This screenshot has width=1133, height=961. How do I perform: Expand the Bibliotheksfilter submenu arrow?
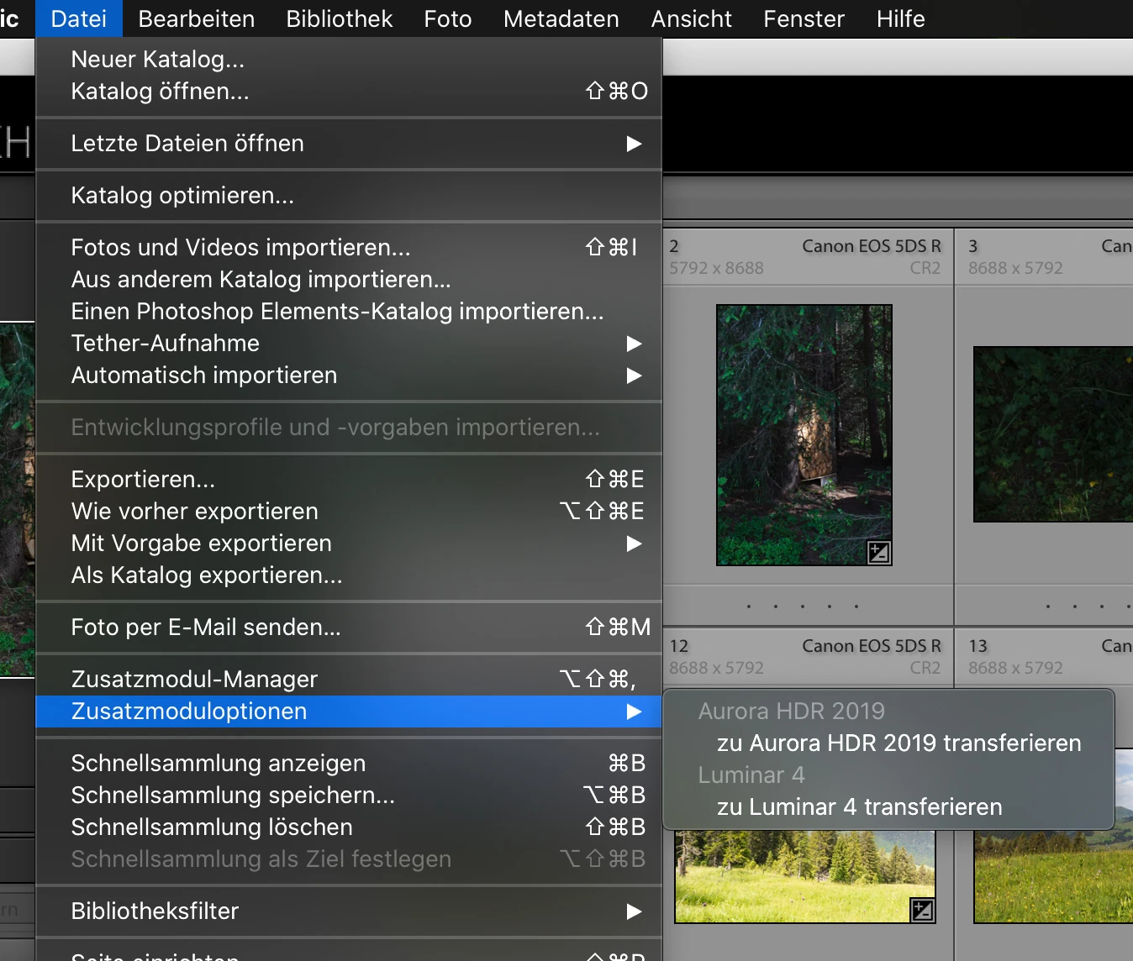(x=634, y=911)
